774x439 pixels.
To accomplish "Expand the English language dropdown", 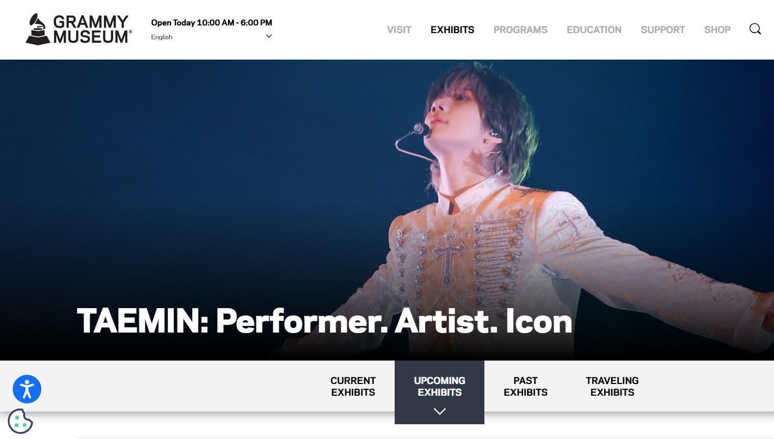I will coord(212,37).
